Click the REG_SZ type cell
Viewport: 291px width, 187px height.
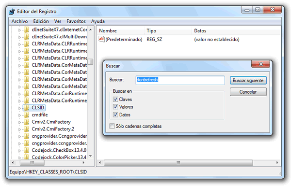tap(154, 40)
